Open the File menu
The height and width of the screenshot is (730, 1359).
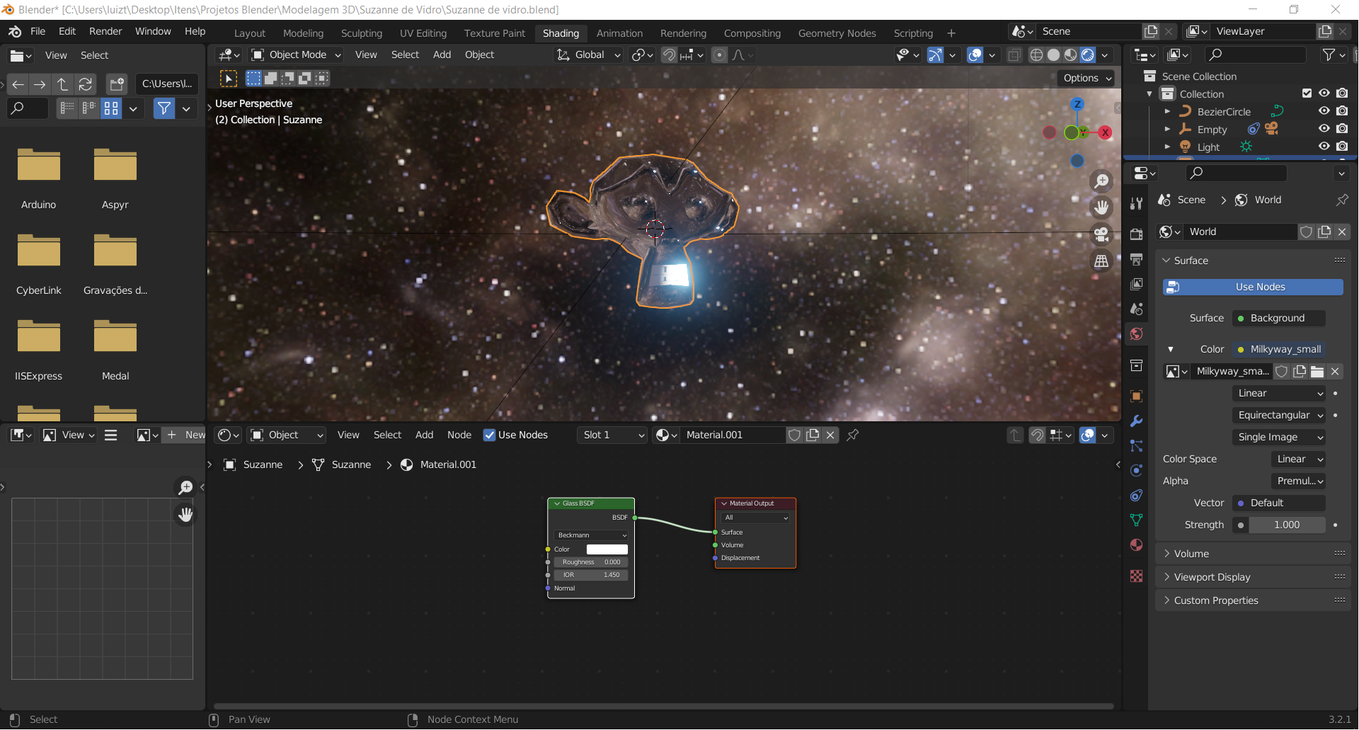click(x=38, y=32)
